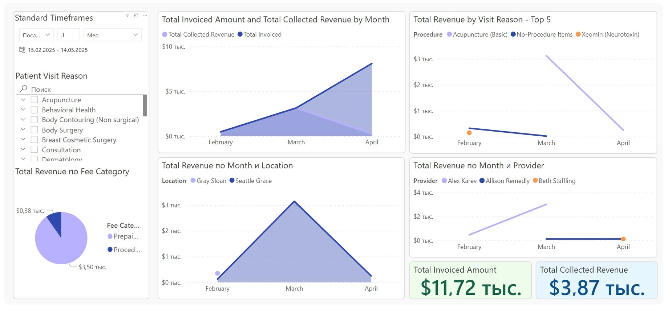Image resolution: width=668 pixels, height=310 pixels.
Task: Tick the Behavioral Health checkbox
Action: tap(35, 110)
